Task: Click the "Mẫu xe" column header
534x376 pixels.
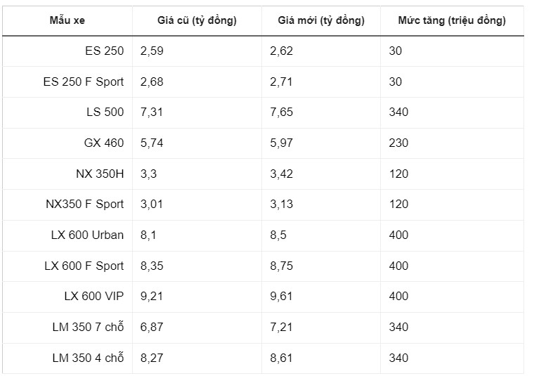Action: pos(67,20)
